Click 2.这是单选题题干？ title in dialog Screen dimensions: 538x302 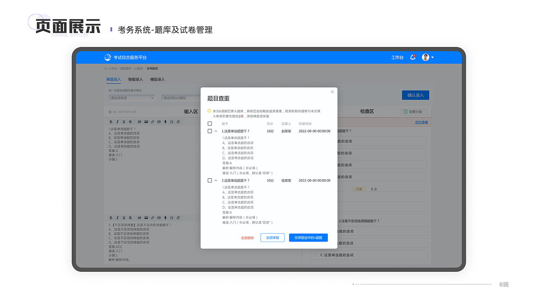pos(235,180)
